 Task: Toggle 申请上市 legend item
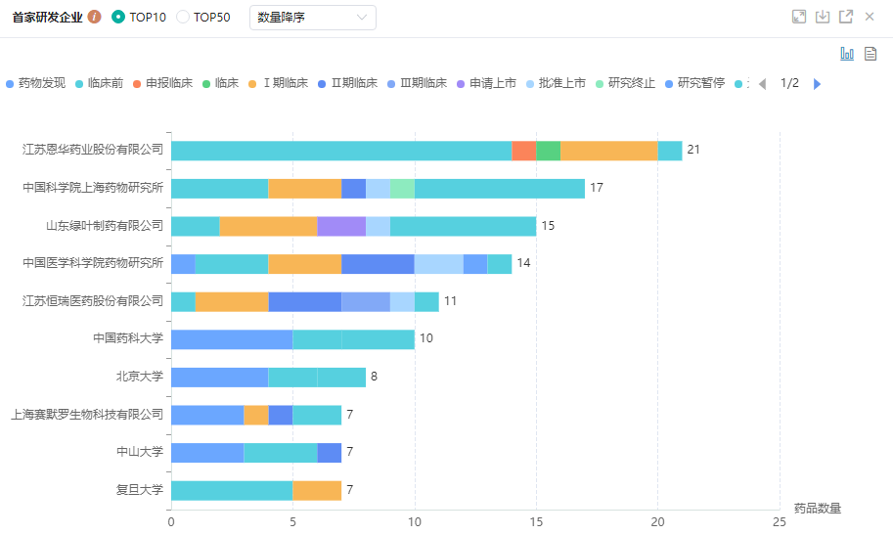(486, 83)
